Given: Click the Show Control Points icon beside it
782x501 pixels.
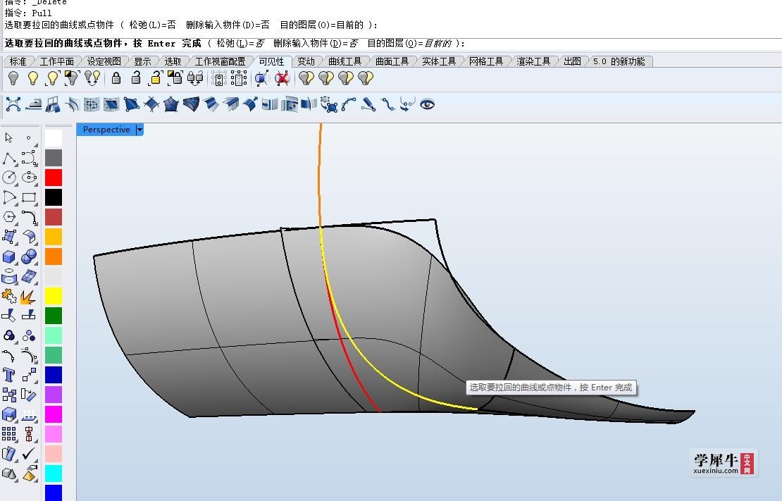Looking at the screenshot, I should [x=239, y=78].
